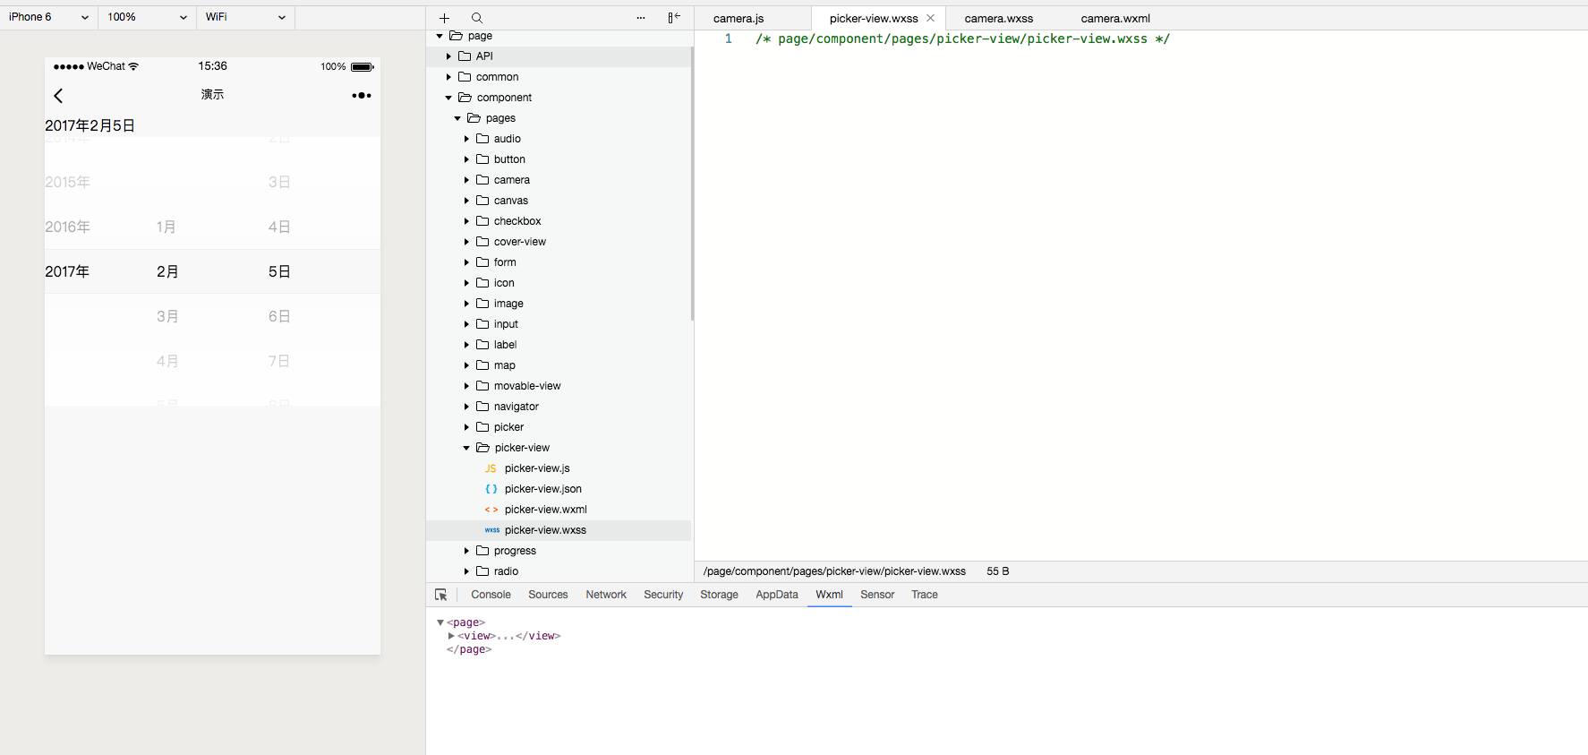Click the picker-view.js file icon
1588x755 pixels.
point(491,468)
